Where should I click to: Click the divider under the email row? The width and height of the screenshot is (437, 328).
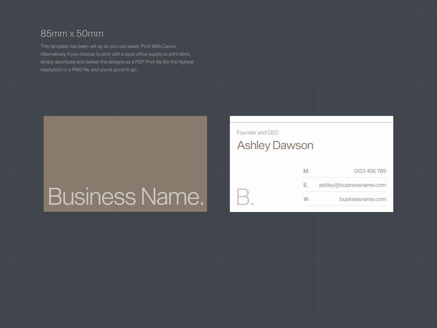point(345,192)
